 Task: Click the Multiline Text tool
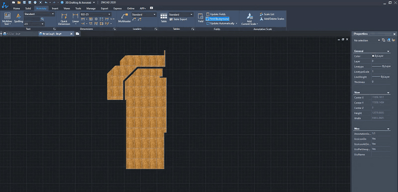(x=7, y=19)
